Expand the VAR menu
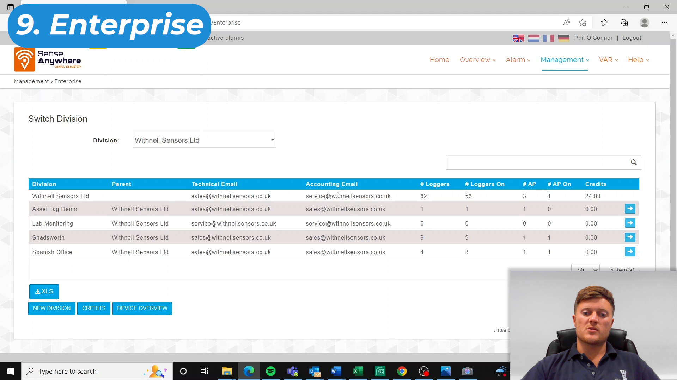This screenshot has width=677, height=380. tap(608, 60)
